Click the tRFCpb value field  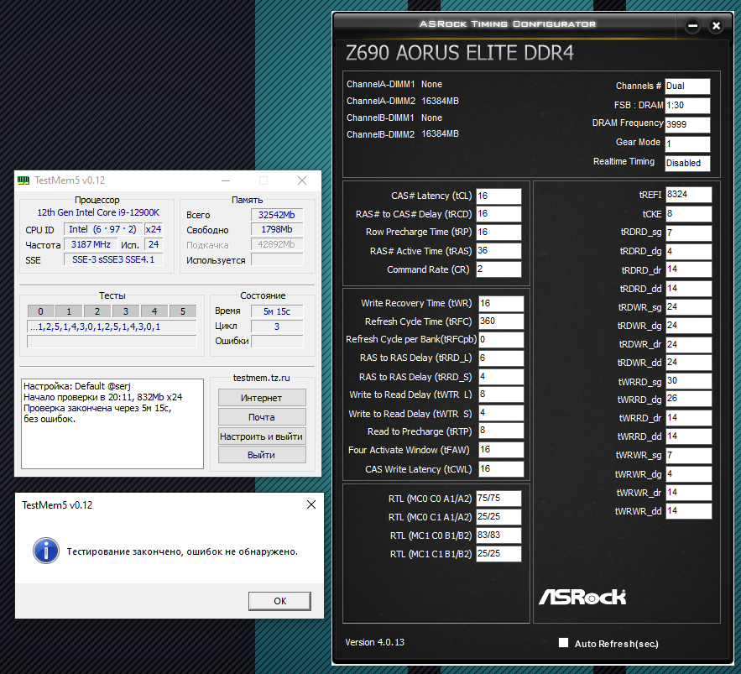[x=501, y=340]
